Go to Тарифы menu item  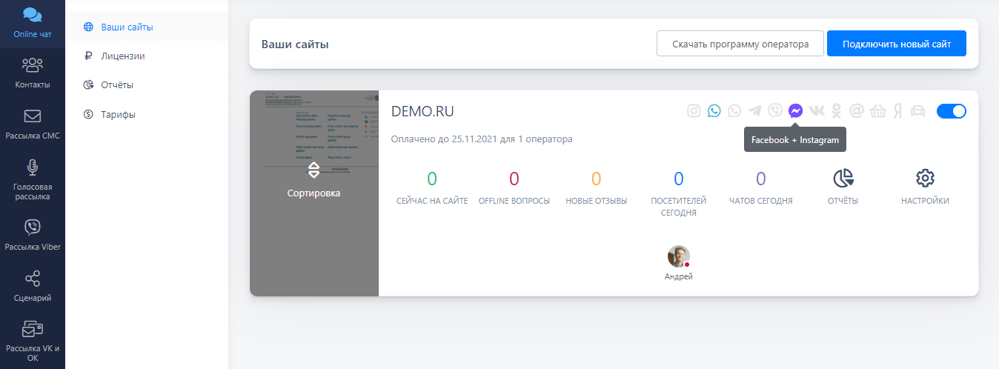point(118,114)
